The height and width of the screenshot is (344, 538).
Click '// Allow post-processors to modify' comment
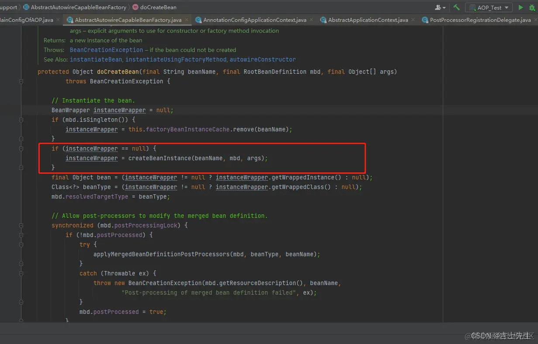160,216
